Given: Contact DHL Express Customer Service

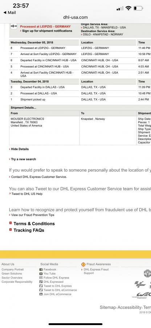Looking at the screenshot, I should click(39, 177).
